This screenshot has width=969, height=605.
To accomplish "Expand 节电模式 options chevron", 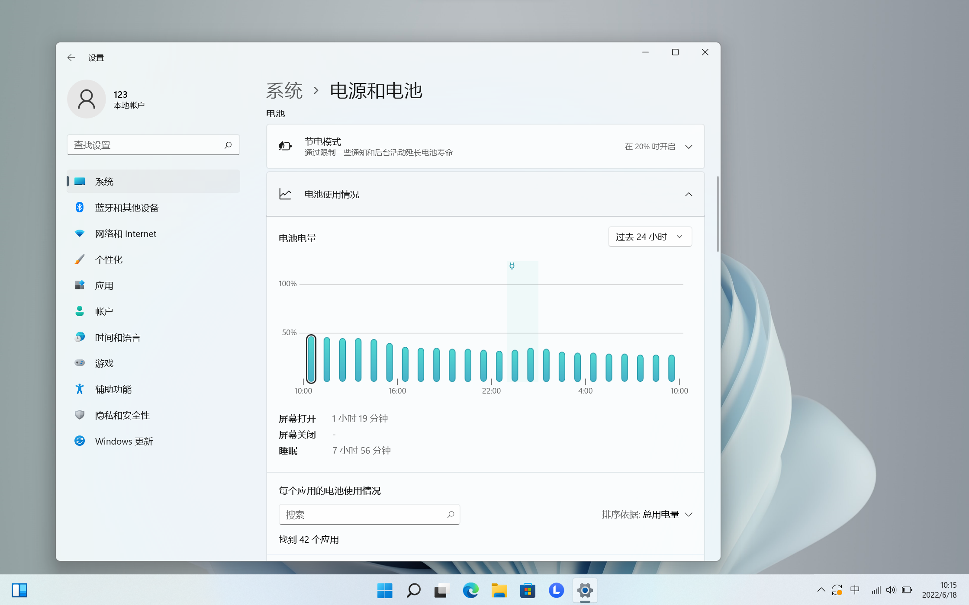I will tap(689, 147).
